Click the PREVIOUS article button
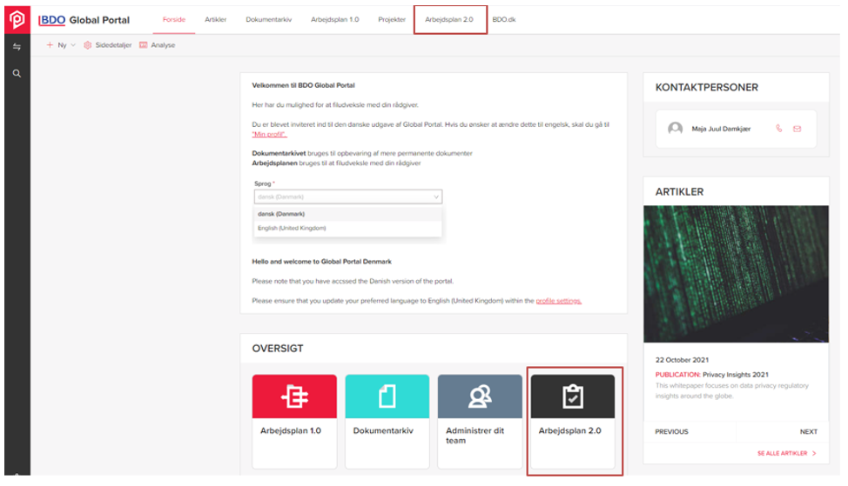This screenshot has height=486, width=848. tap(671, 431)
